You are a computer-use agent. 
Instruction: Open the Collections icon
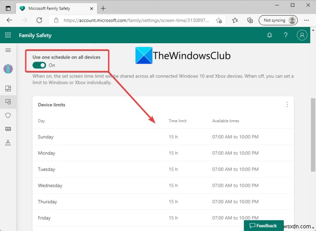pos(250,20)
